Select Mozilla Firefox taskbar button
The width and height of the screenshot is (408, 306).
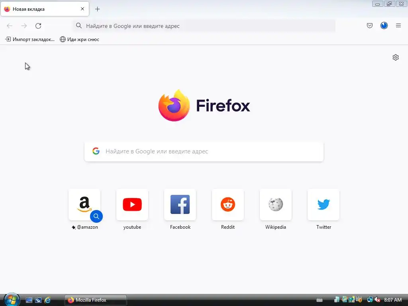point(96,300)
